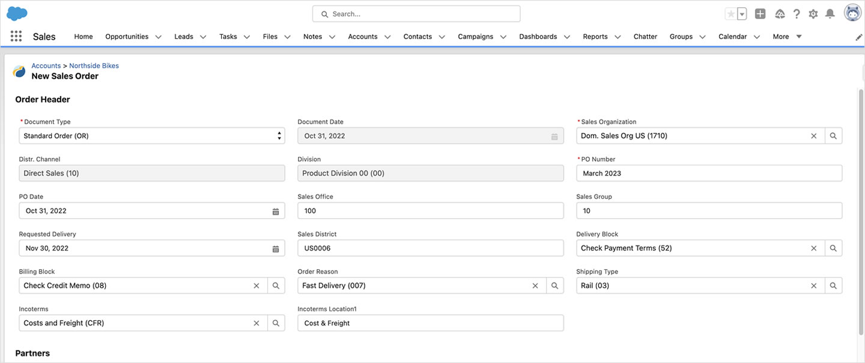The image size is (865, 363).
Task: Click the Partners section heading
Action: pyautogui.click(x=32, y=353)
